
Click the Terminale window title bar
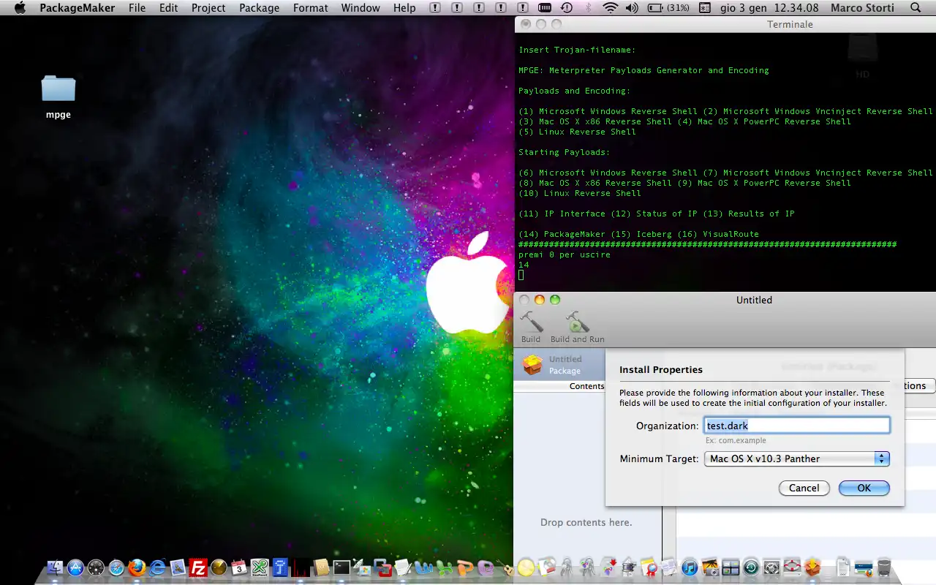[725, 24]
